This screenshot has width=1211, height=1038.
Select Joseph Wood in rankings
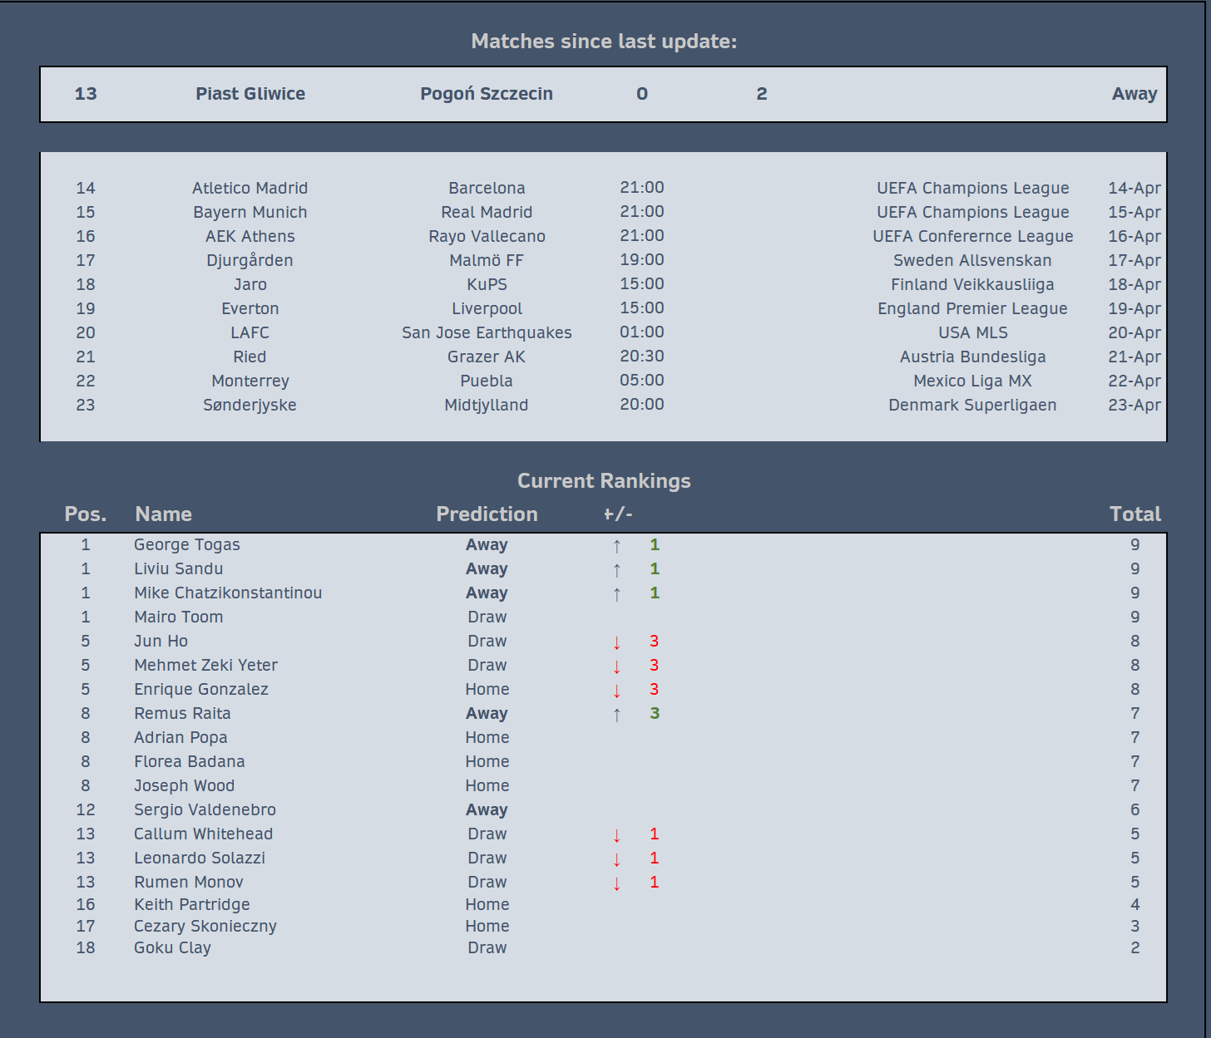pos(185,785)
